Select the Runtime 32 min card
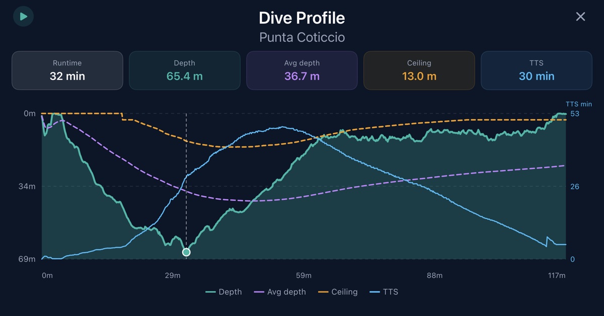 coord(67,70)
